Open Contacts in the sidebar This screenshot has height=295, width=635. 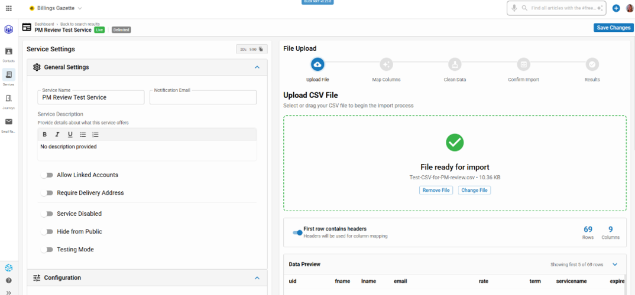8,54
